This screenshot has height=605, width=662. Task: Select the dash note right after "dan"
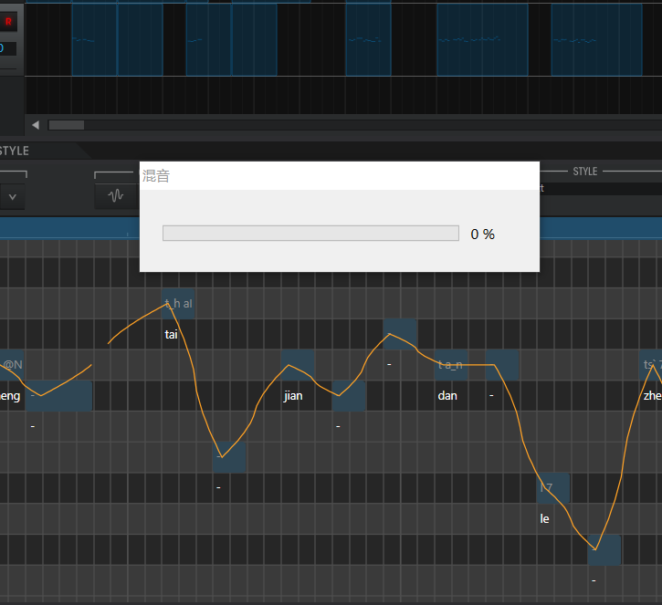(502, 364)
